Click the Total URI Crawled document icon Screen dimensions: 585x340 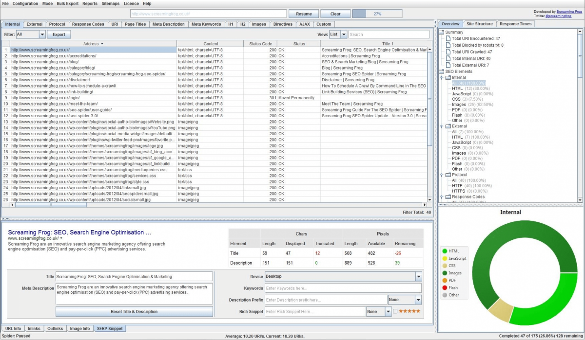[x=448, y=52]
